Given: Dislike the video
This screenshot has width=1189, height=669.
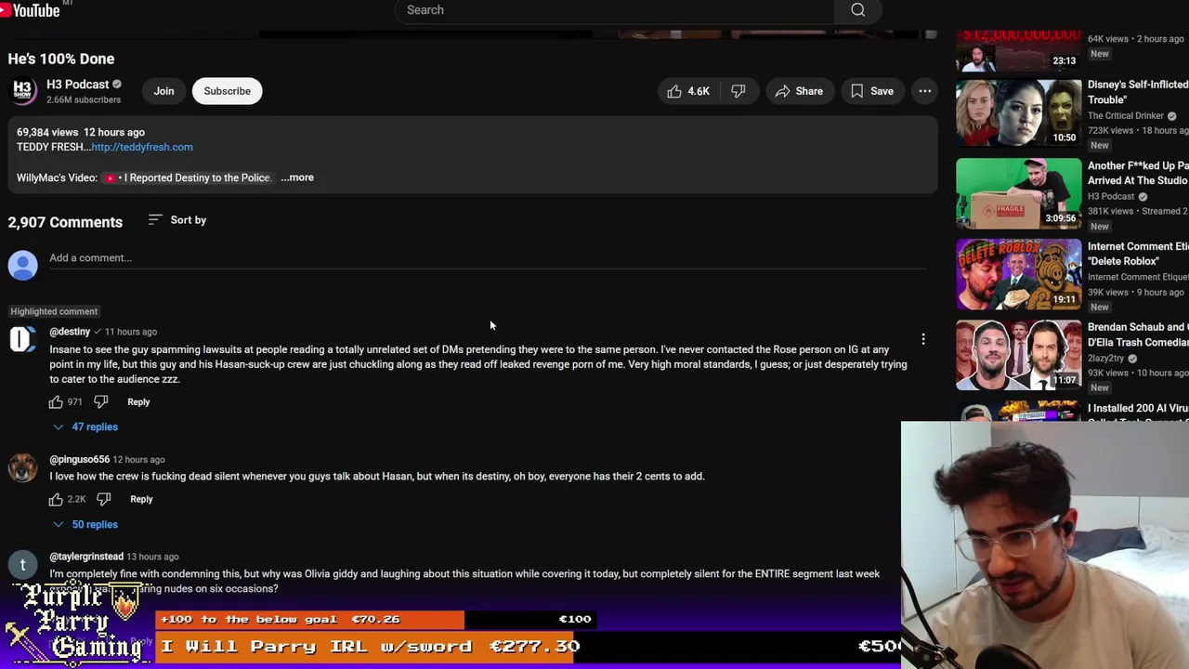Looking at the screenshot, I should pyautogui.click(x=738, y=91).
